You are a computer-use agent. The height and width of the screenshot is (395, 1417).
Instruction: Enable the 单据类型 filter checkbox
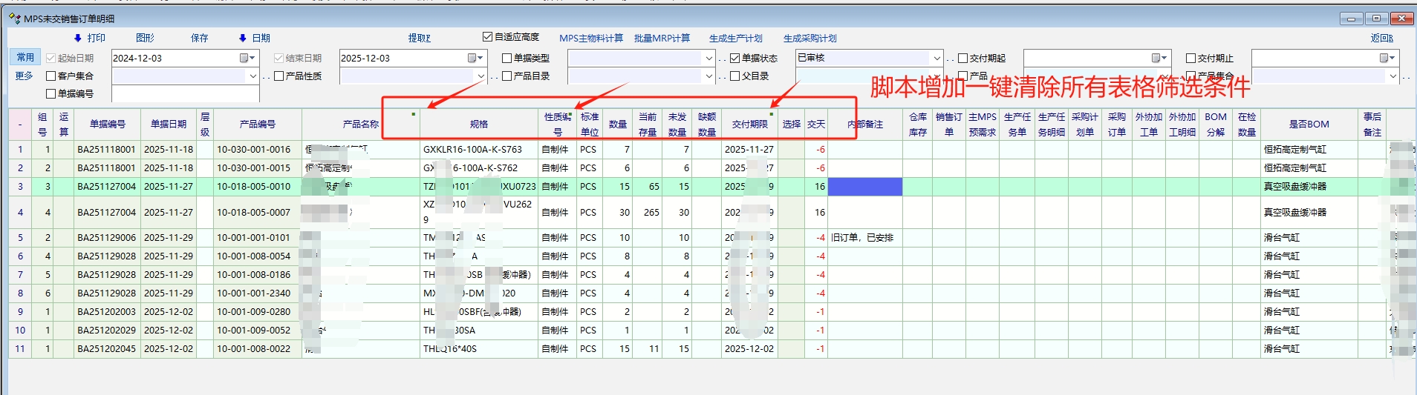[507, 58]
